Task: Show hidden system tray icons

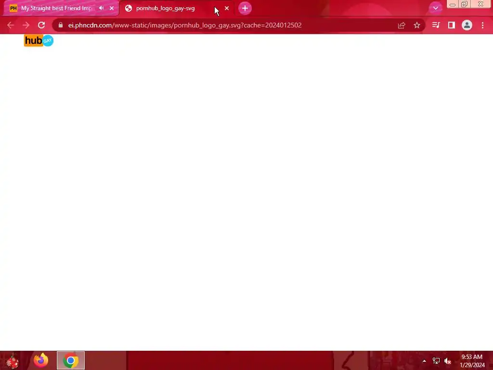Action: click(424, 361)
